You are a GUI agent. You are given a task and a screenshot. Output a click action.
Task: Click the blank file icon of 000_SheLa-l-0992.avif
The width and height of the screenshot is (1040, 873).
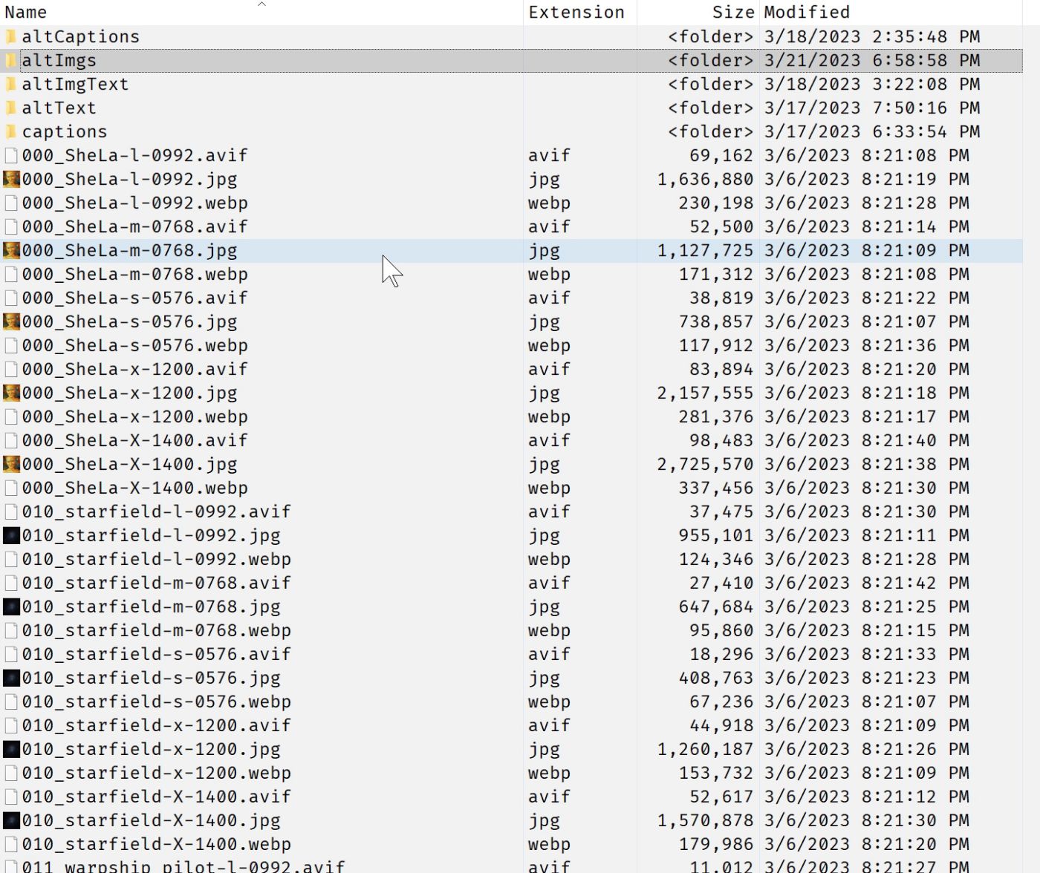[11, 155]
